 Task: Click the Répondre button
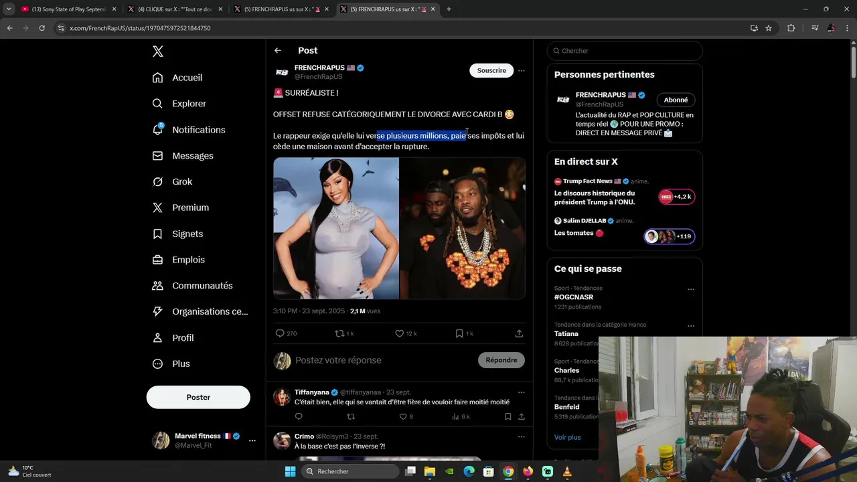501,360
